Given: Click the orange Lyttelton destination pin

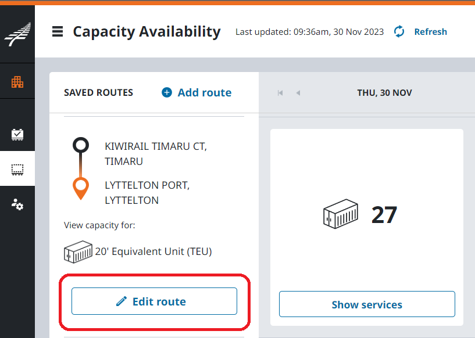Looking at the screenshot, I should (81, 187).
